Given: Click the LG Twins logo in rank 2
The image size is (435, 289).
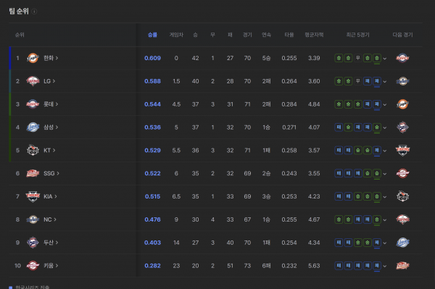Looking at the screenshot, I should point(33,81).
